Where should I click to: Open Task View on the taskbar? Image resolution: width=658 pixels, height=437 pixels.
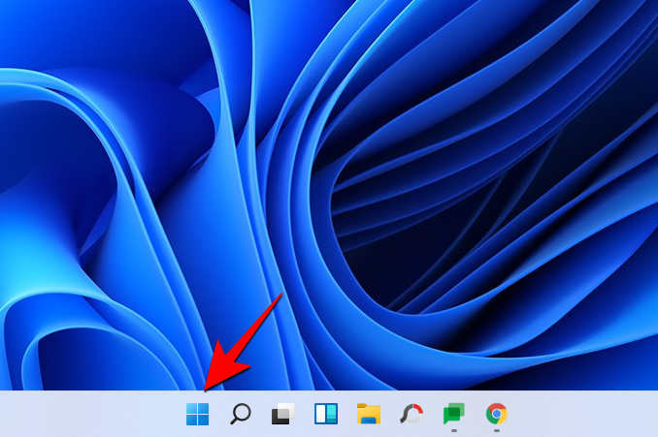pyautogui.click(x=282, y=415)
